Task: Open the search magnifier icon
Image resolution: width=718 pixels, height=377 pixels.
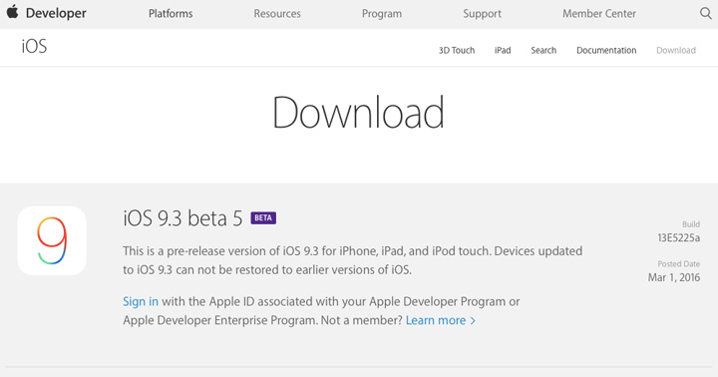Action: point(706,13)
